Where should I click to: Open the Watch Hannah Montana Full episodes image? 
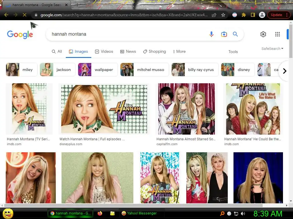tap(104, 109)
